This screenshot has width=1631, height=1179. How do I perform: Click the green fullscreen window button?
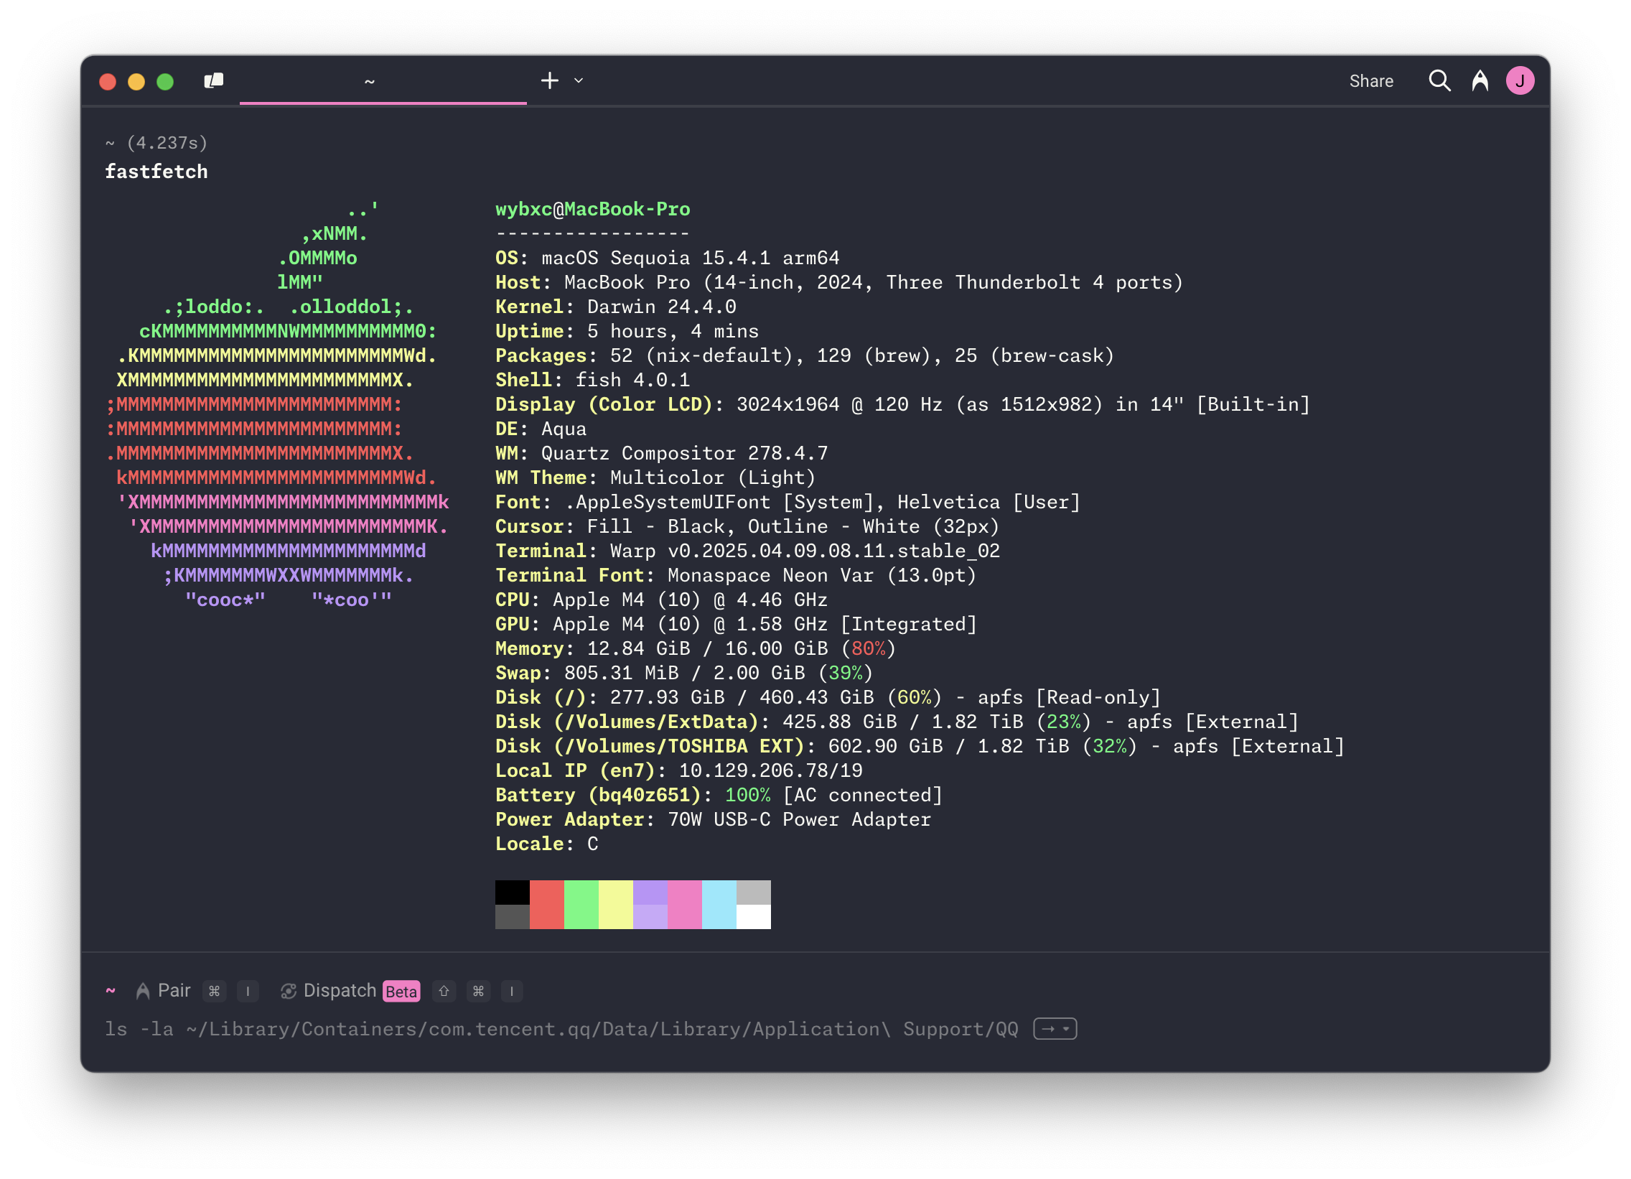165,81
